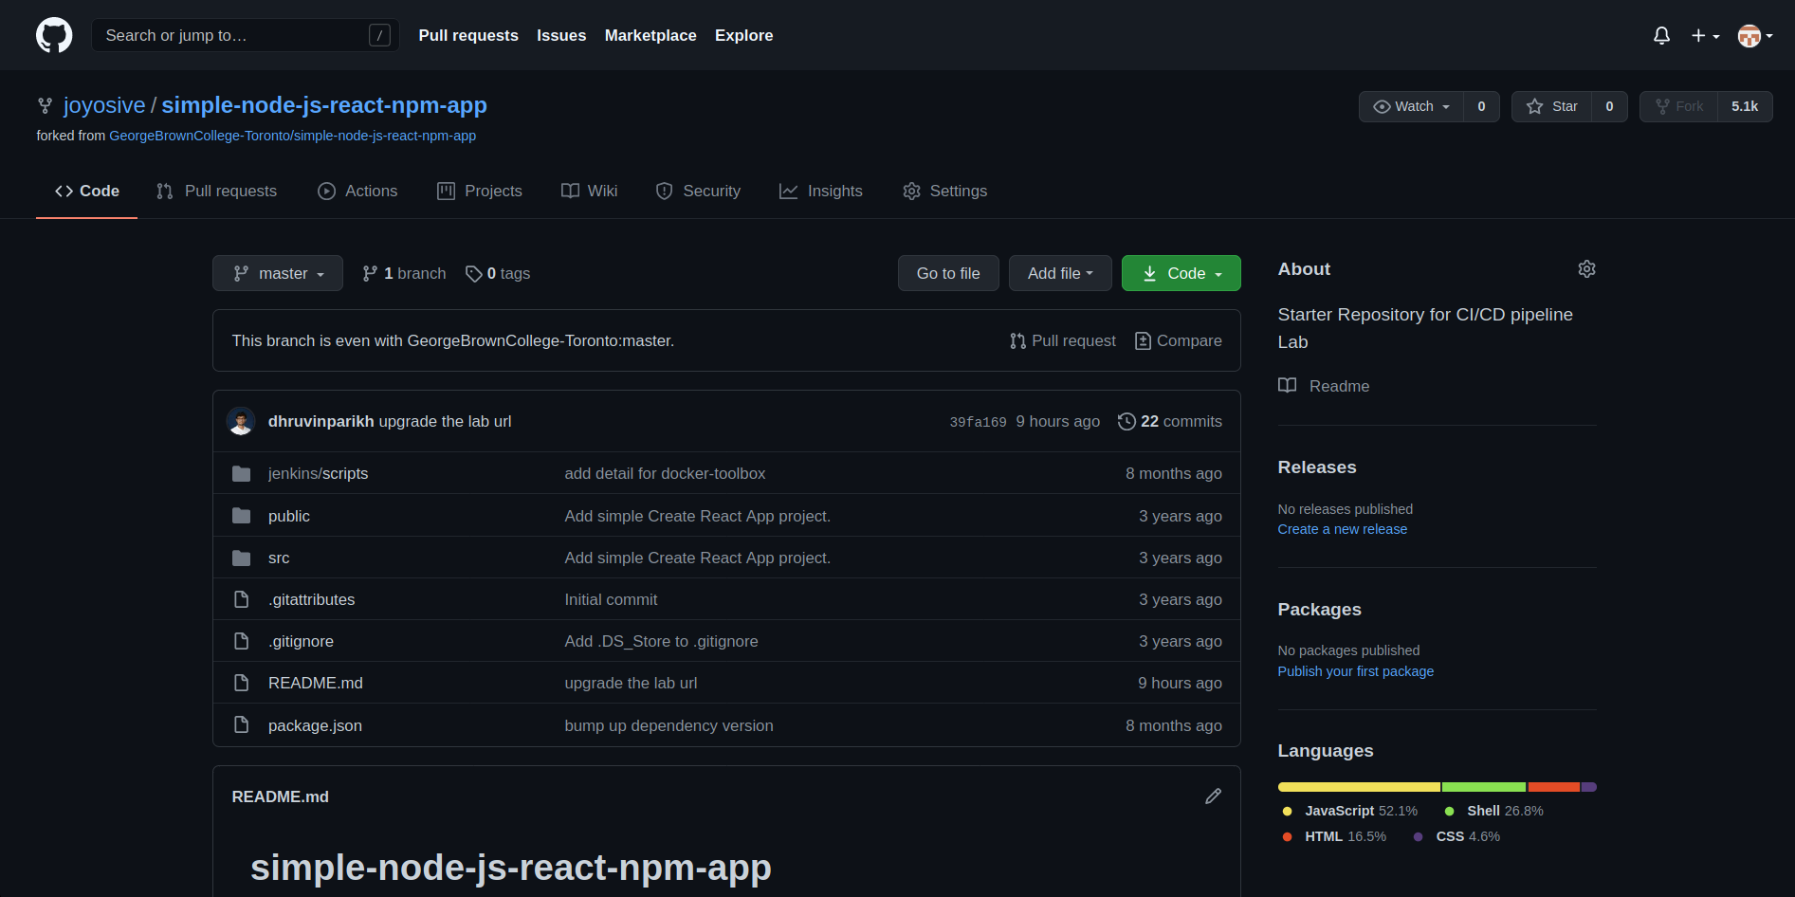Open the 'bump up dependency version' commit message

[x=669, y=725]
